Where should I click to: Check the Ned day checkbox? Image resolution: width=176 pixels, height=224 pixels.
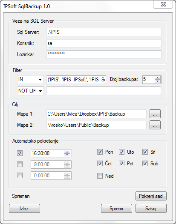pos(100,176)
